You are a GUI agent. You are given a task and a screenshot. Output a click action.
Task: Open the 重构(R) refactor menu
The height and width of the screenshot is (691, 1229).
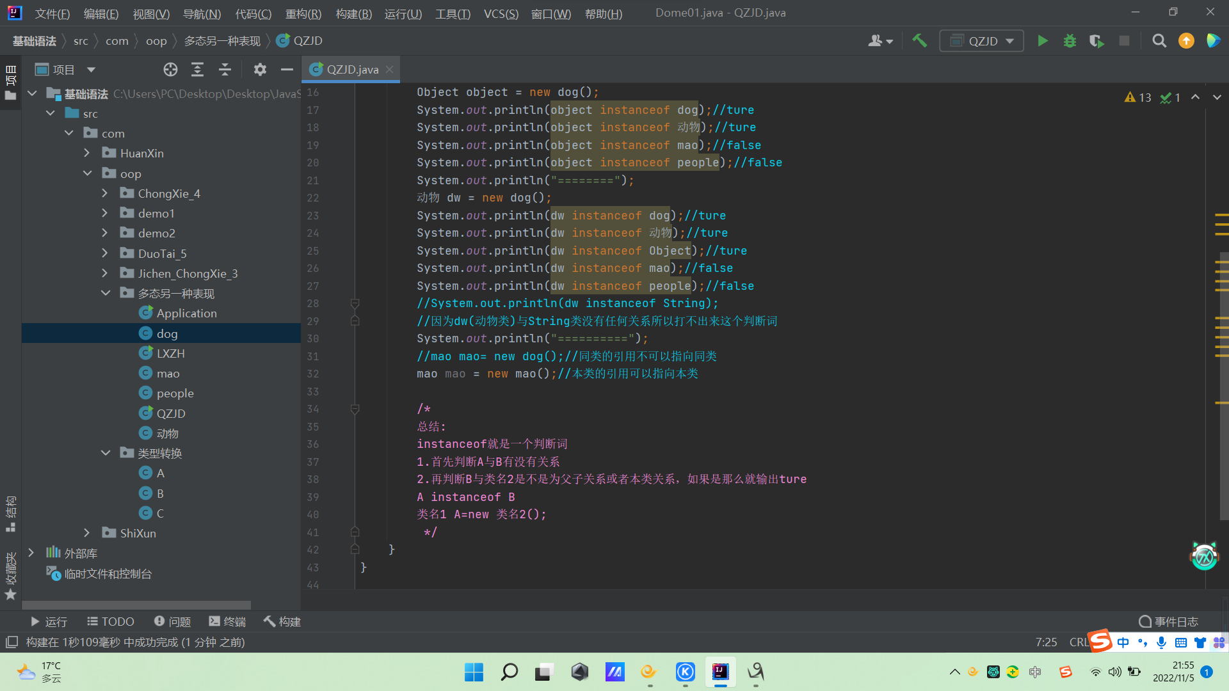tap(303, 13)
